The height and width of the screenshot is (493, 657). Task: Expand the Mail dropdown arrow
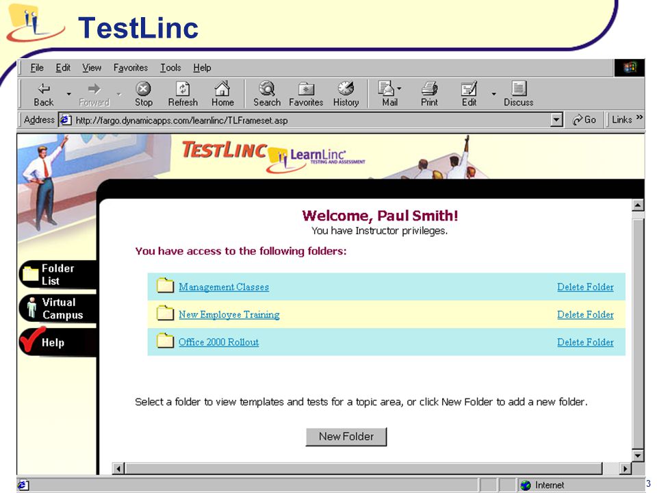click(x=399, y=88)
